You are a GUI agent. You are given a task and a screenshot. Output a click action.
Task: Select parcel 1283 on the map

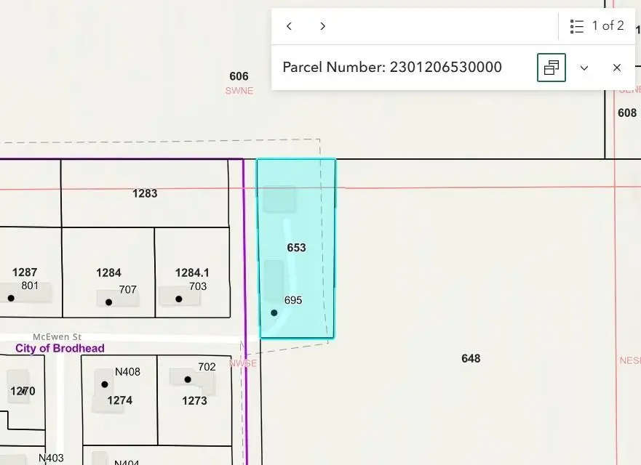(145, 193)
